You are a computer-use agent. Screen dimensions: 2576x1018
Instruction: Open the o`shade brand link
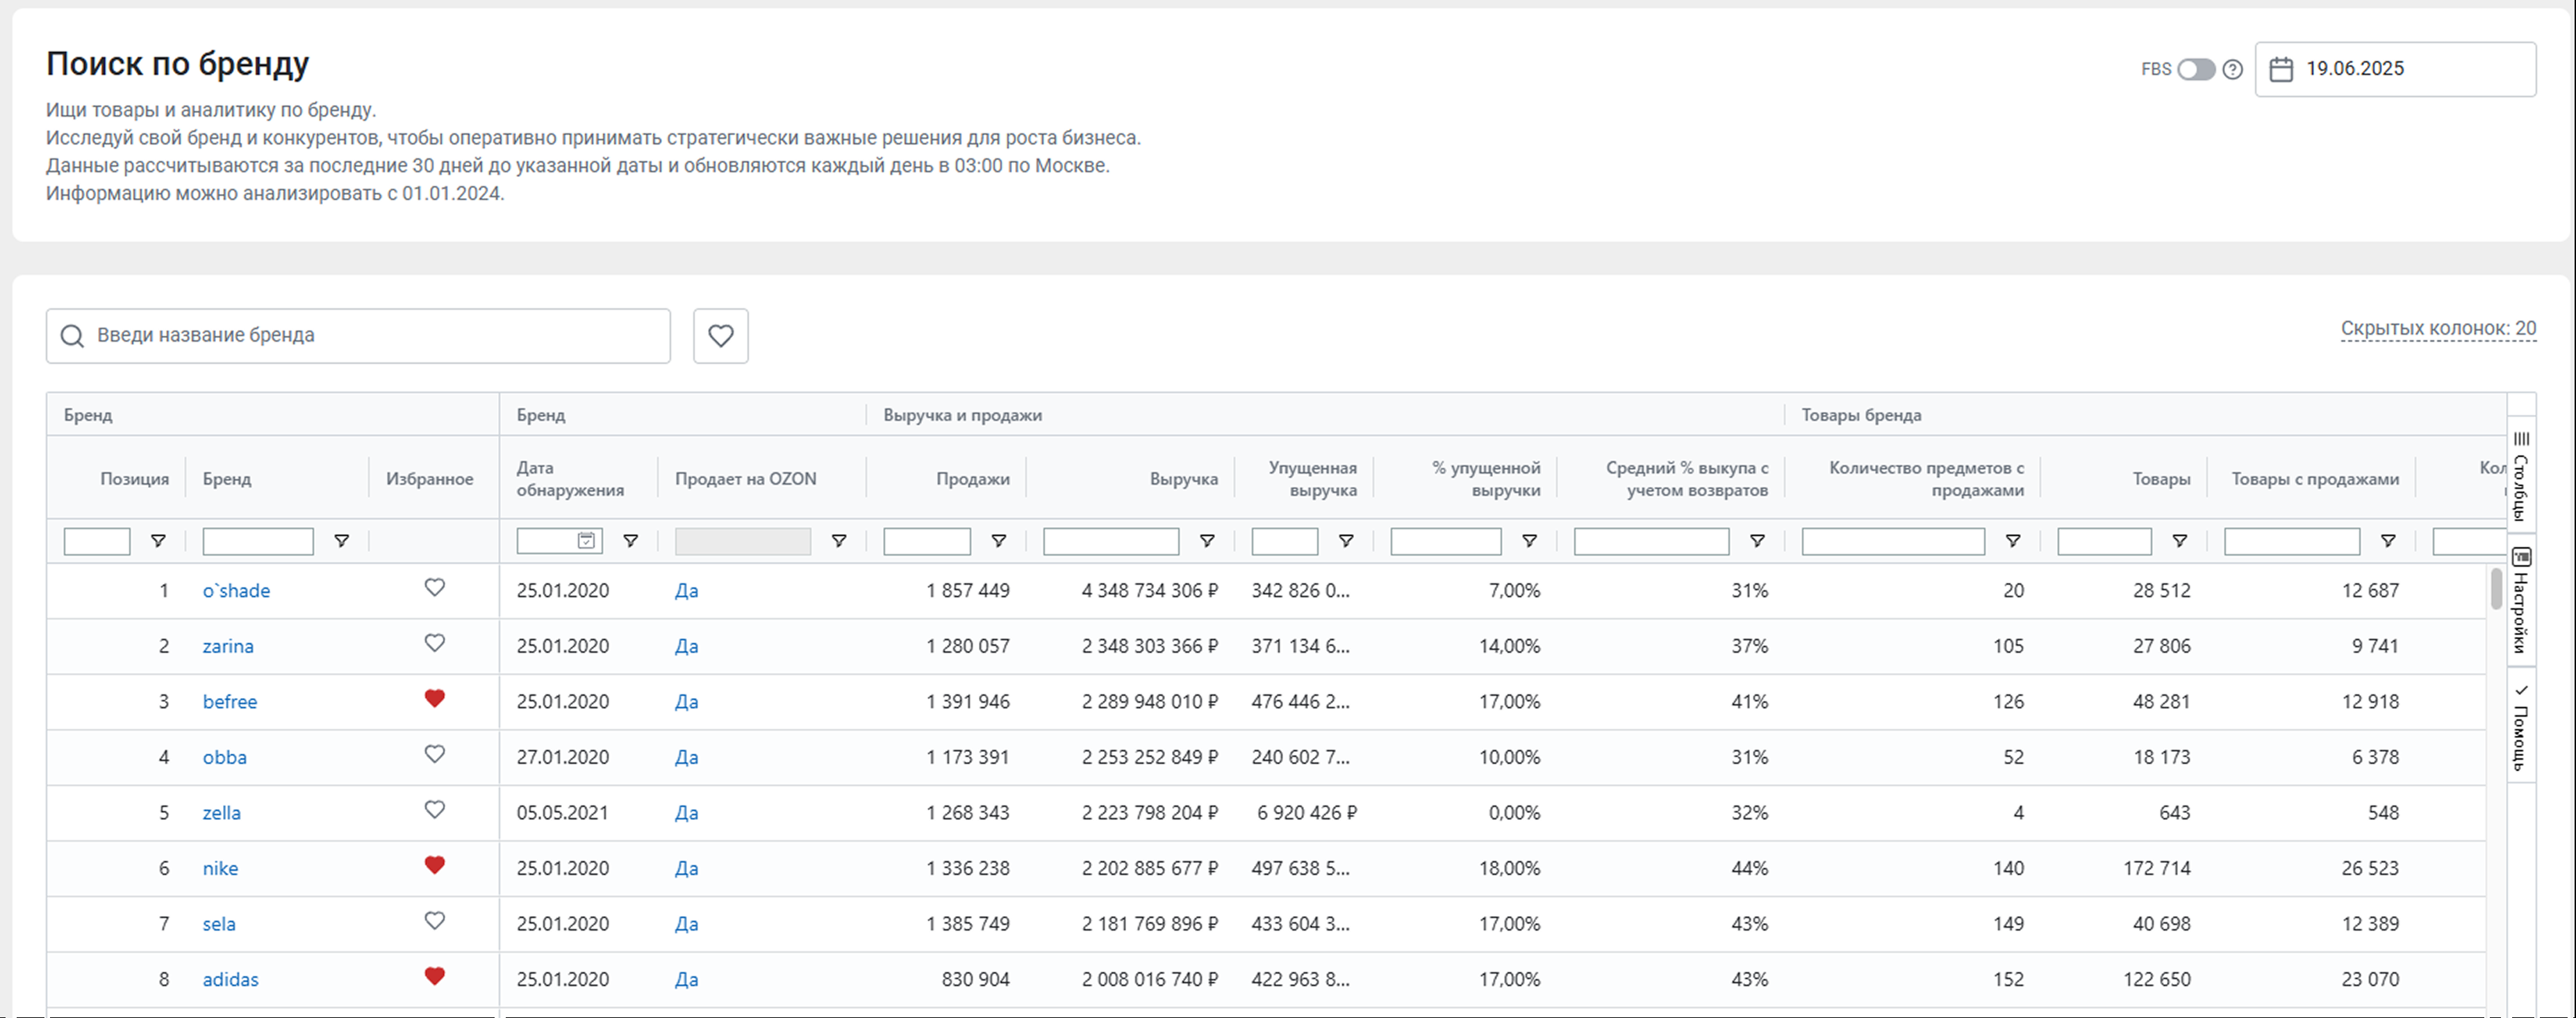point(236,591)
